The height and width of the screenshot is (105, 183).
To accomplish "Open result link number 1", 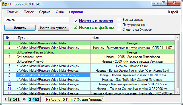I will pyautogui.click(x=9, y=43).
